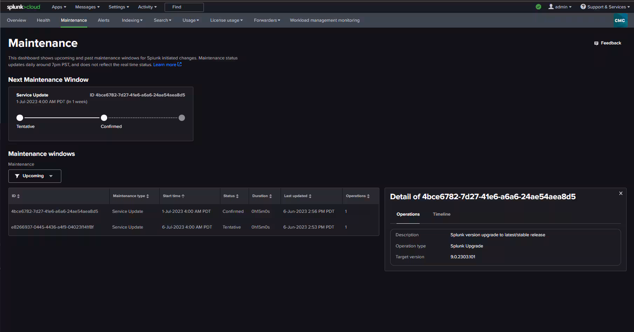
Task: Open the admin user menu
Action: click(560, 7)
